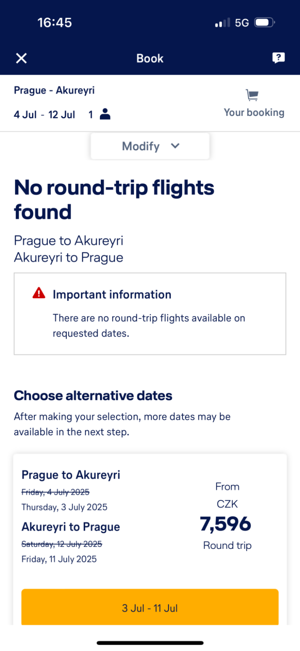Tap the Book page title

tap(150, 58)
